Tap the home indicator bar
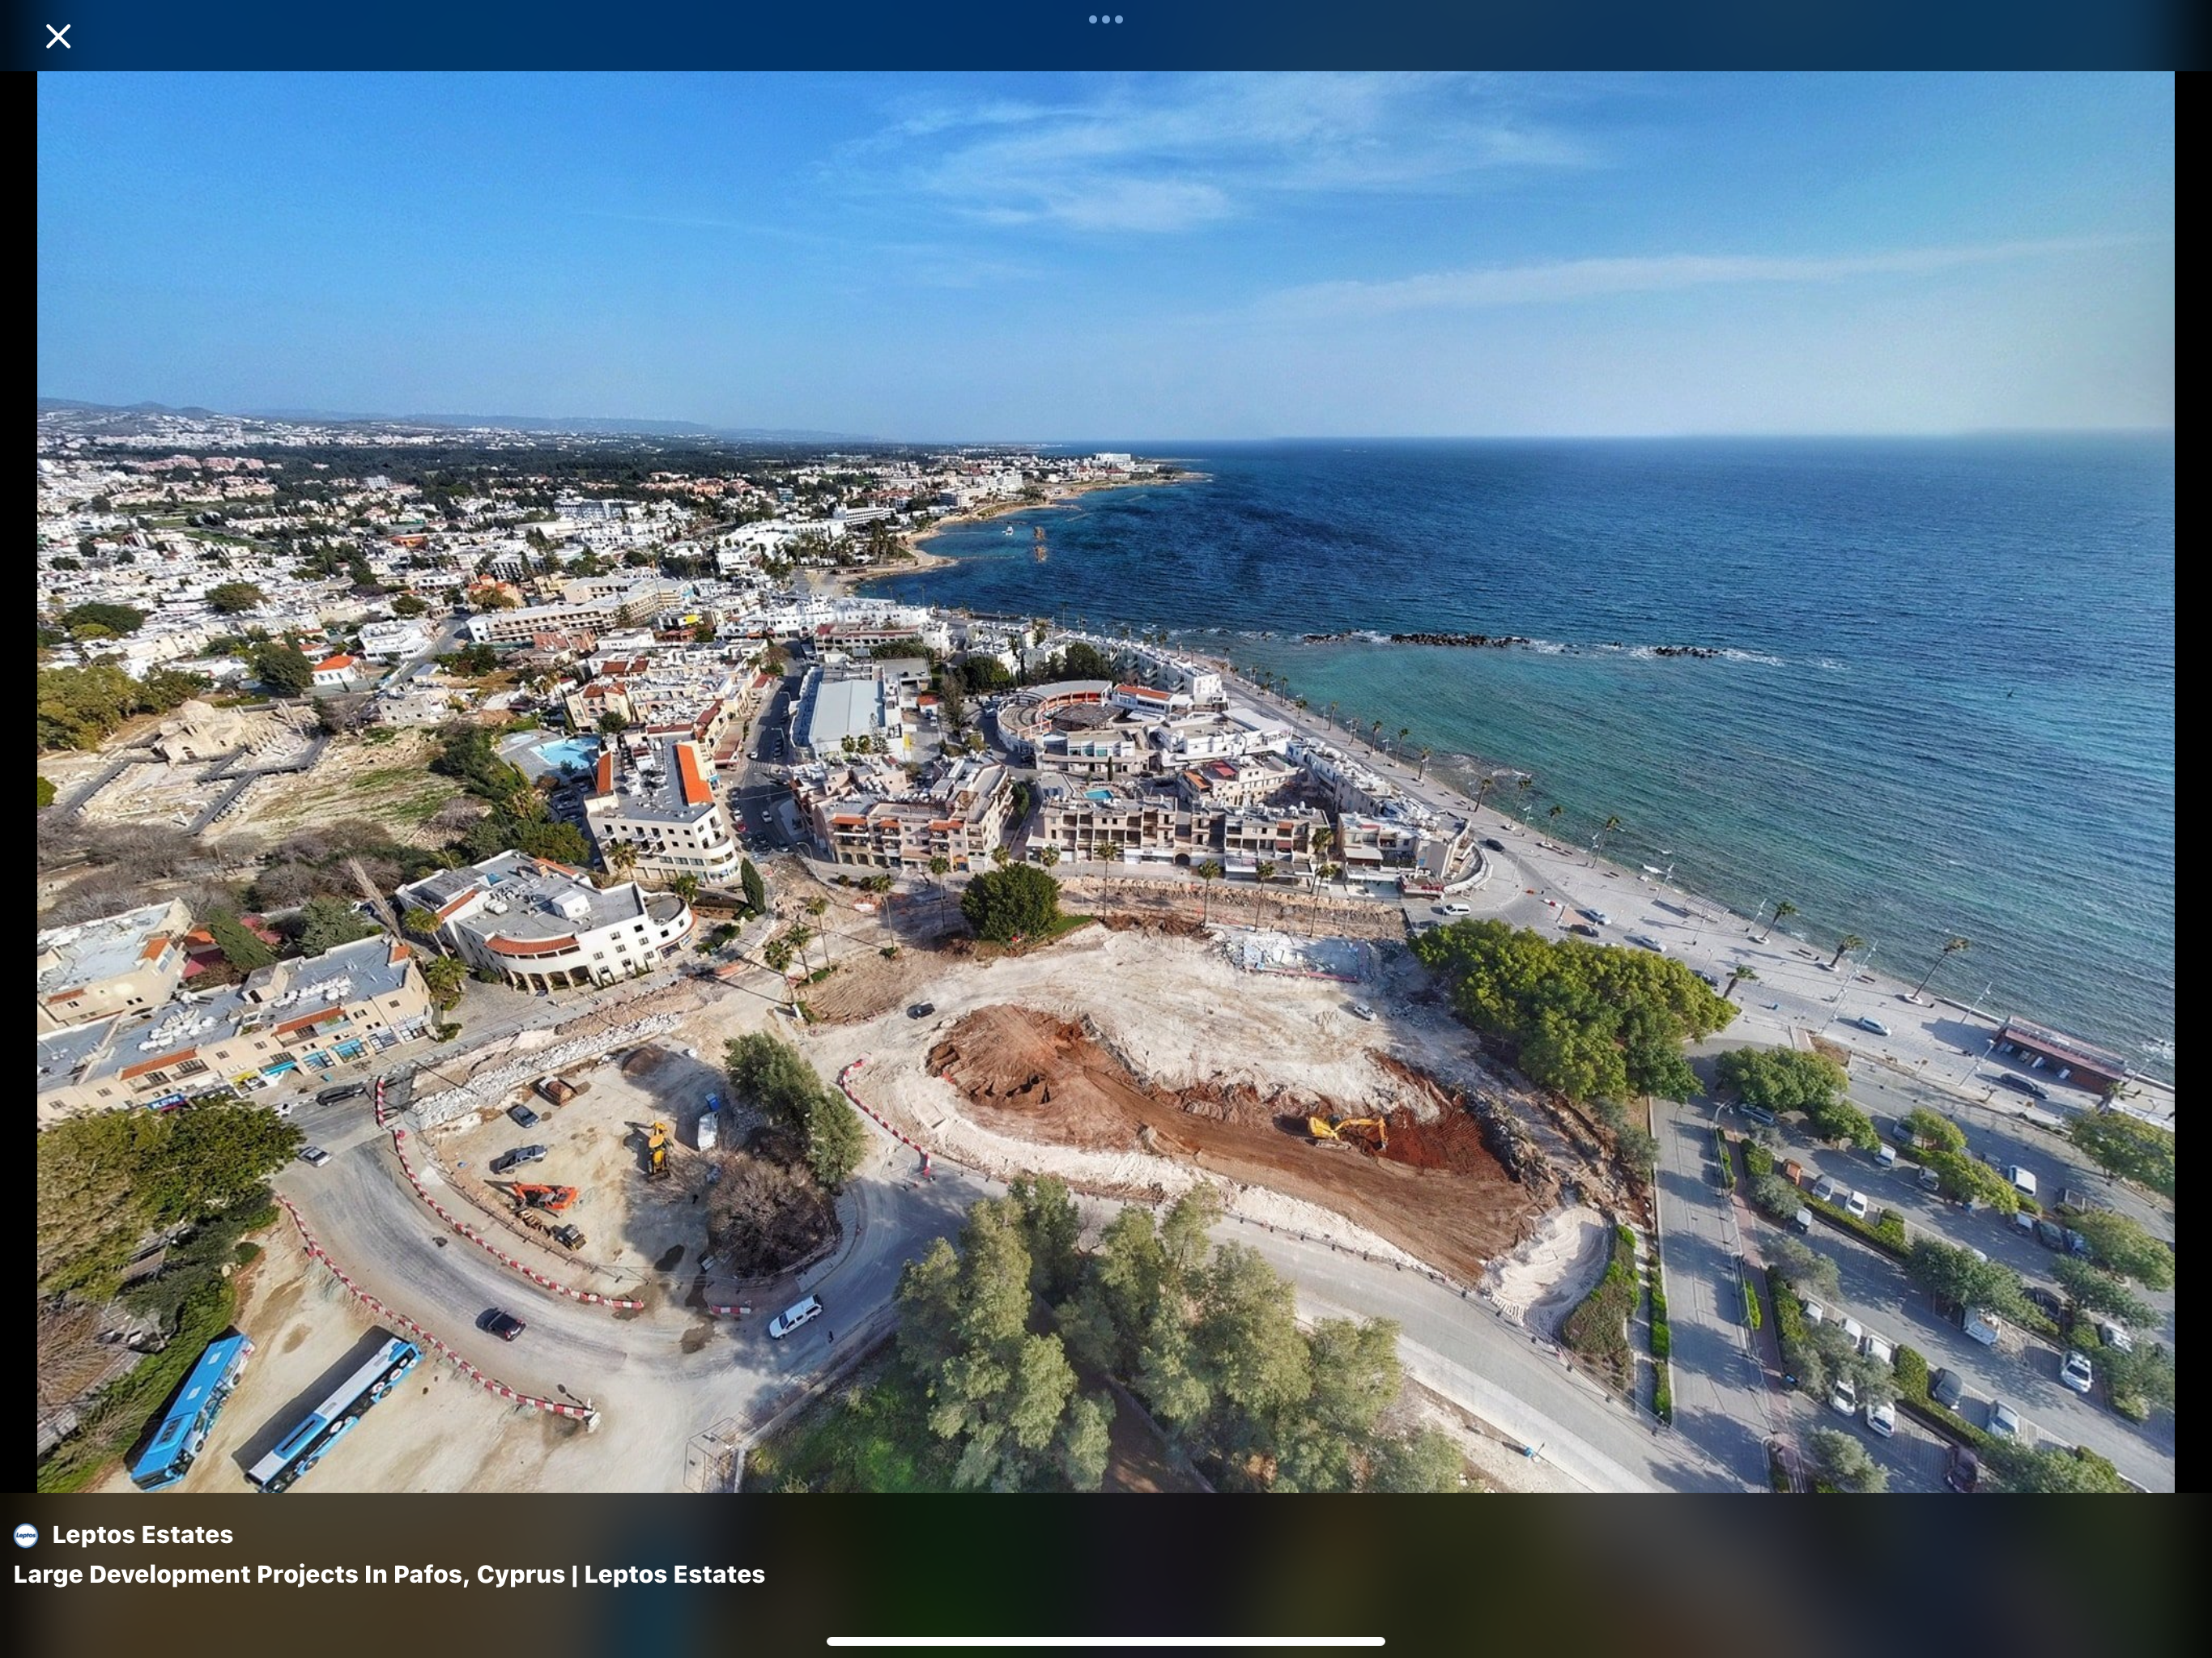Viewport: 2212px width, 1658px height. pyautogui.click(x=1105, y=1641)
